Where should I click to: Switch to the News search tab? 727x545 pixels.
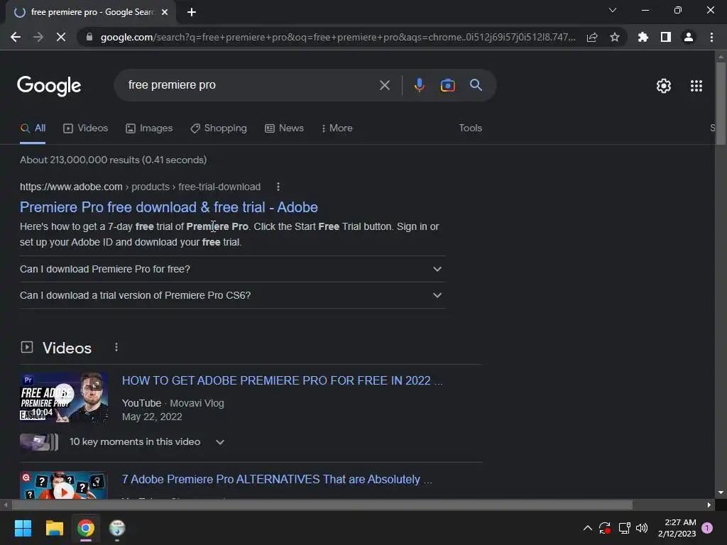284,128
